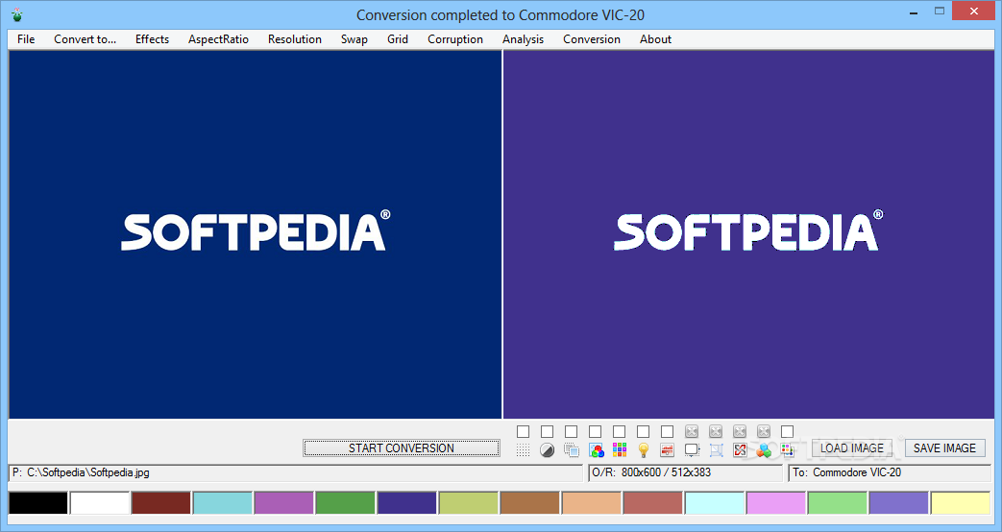Viewport: 1002px width, 532px height.
Task: Click the three colored cubes icon
Action: [x=764, y=450]
